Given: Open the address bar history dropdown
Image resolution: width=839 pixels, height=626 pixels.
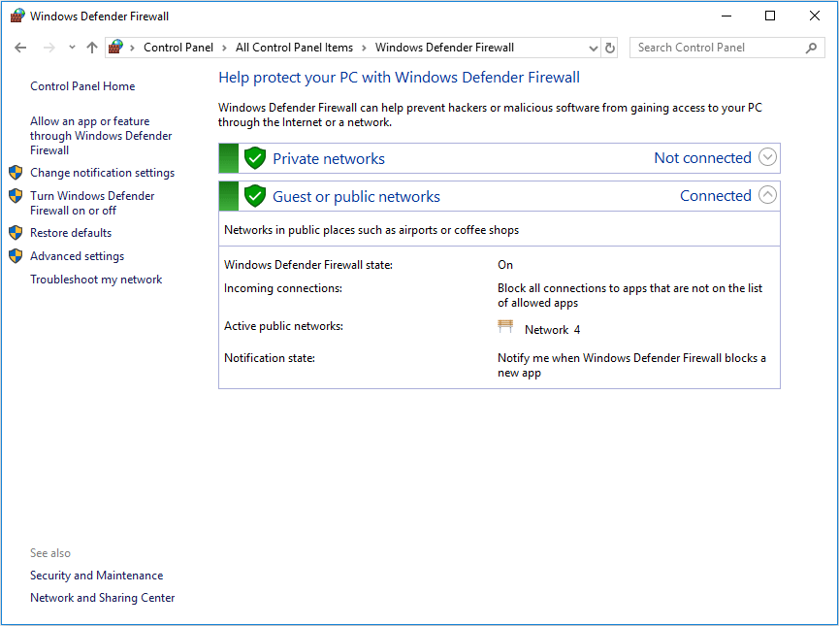Looking at the screenshot, I should coord(593,49).
